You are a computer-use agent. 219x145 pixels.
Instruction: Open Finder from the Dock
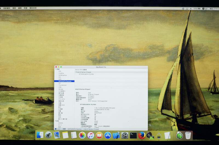(x=40, y=135)
